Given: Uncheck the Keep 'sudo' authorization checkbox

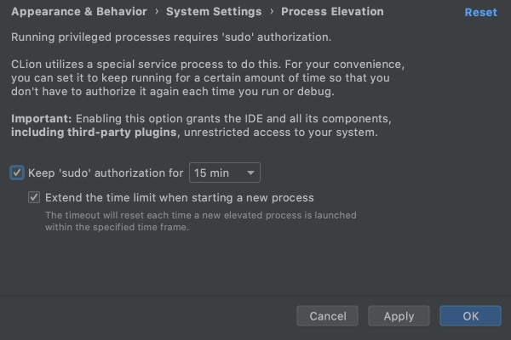Looking at the screenshot, I should click(x=17, y=173).
